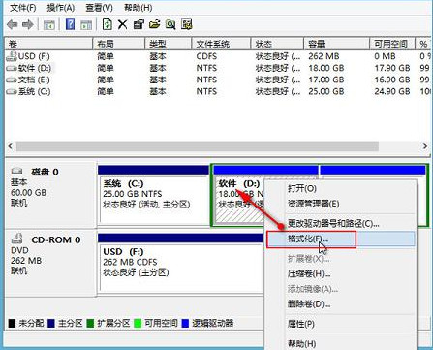Click the black 未分配 legend swatch
This screenshot has width=433, height=350.
click(x=12, y=323)
